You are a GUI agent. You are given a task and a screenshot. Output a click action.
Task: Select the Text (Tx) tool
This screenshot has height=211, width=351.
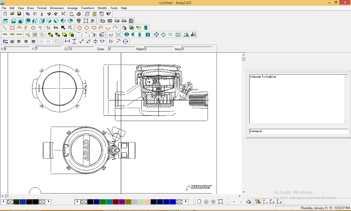point(48,28)
